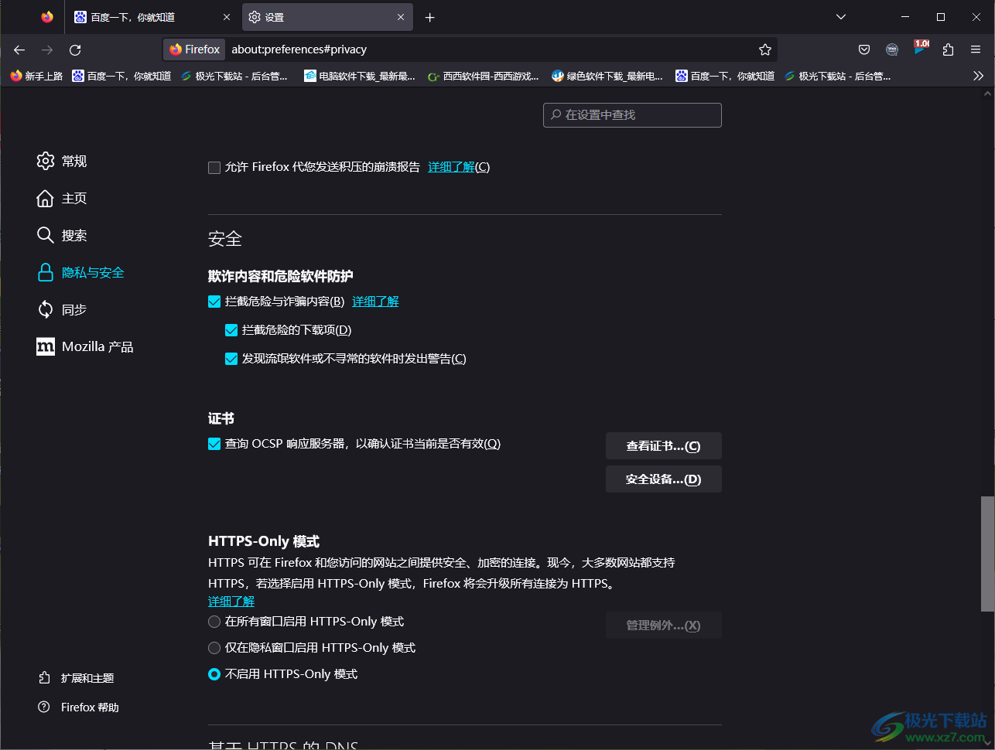
Task: Open 西西软件园 bookmark
Action: coord(484,76)
